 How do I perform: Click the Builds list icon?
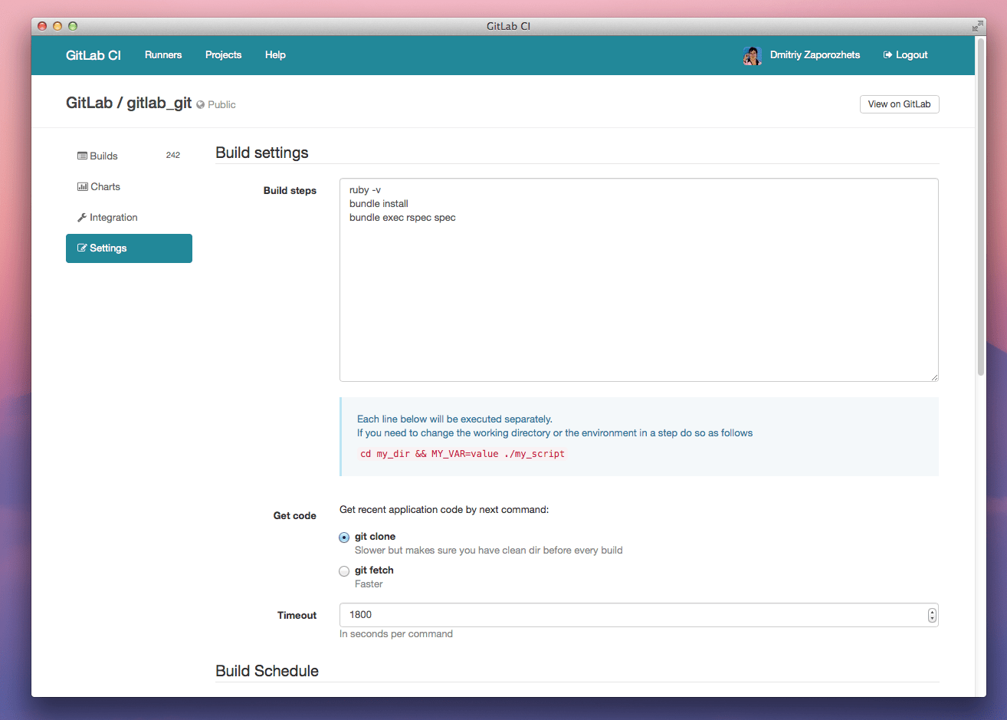(82, 156)
